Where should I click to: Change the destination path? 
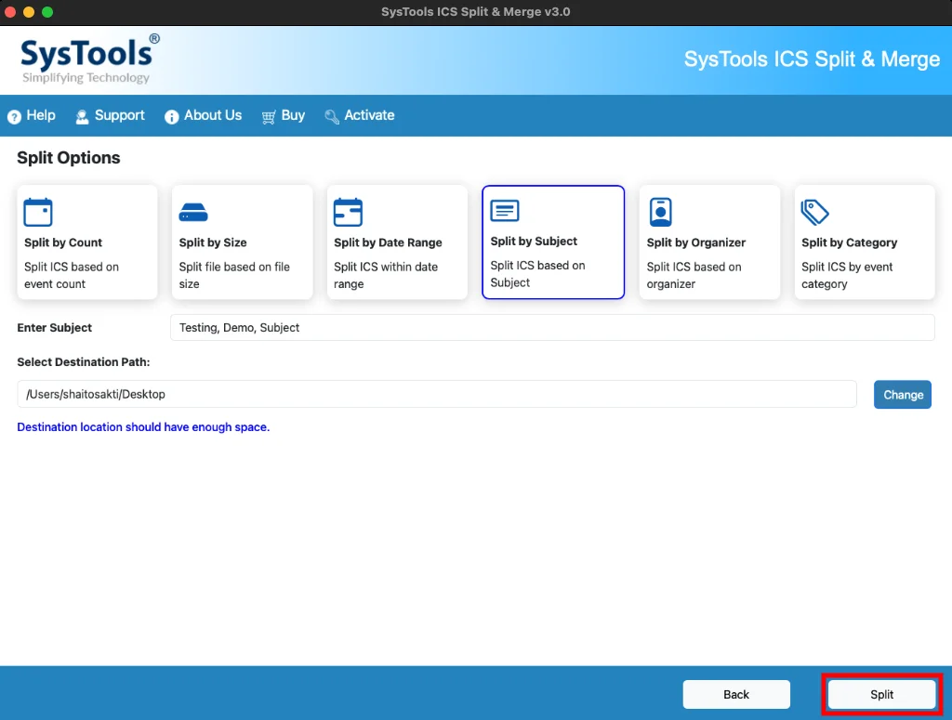click(x=903, y=395)
